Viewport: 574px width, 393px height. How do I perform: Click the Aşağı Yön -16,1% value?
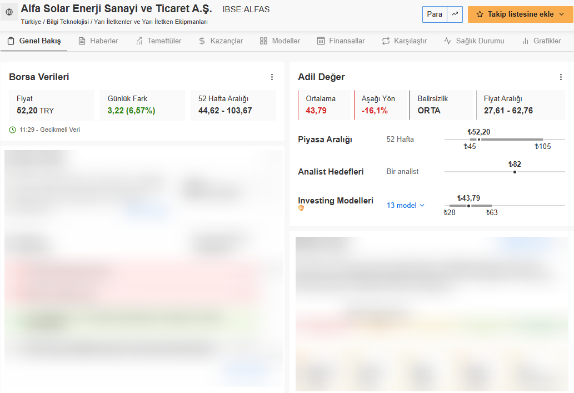[375, 111]
